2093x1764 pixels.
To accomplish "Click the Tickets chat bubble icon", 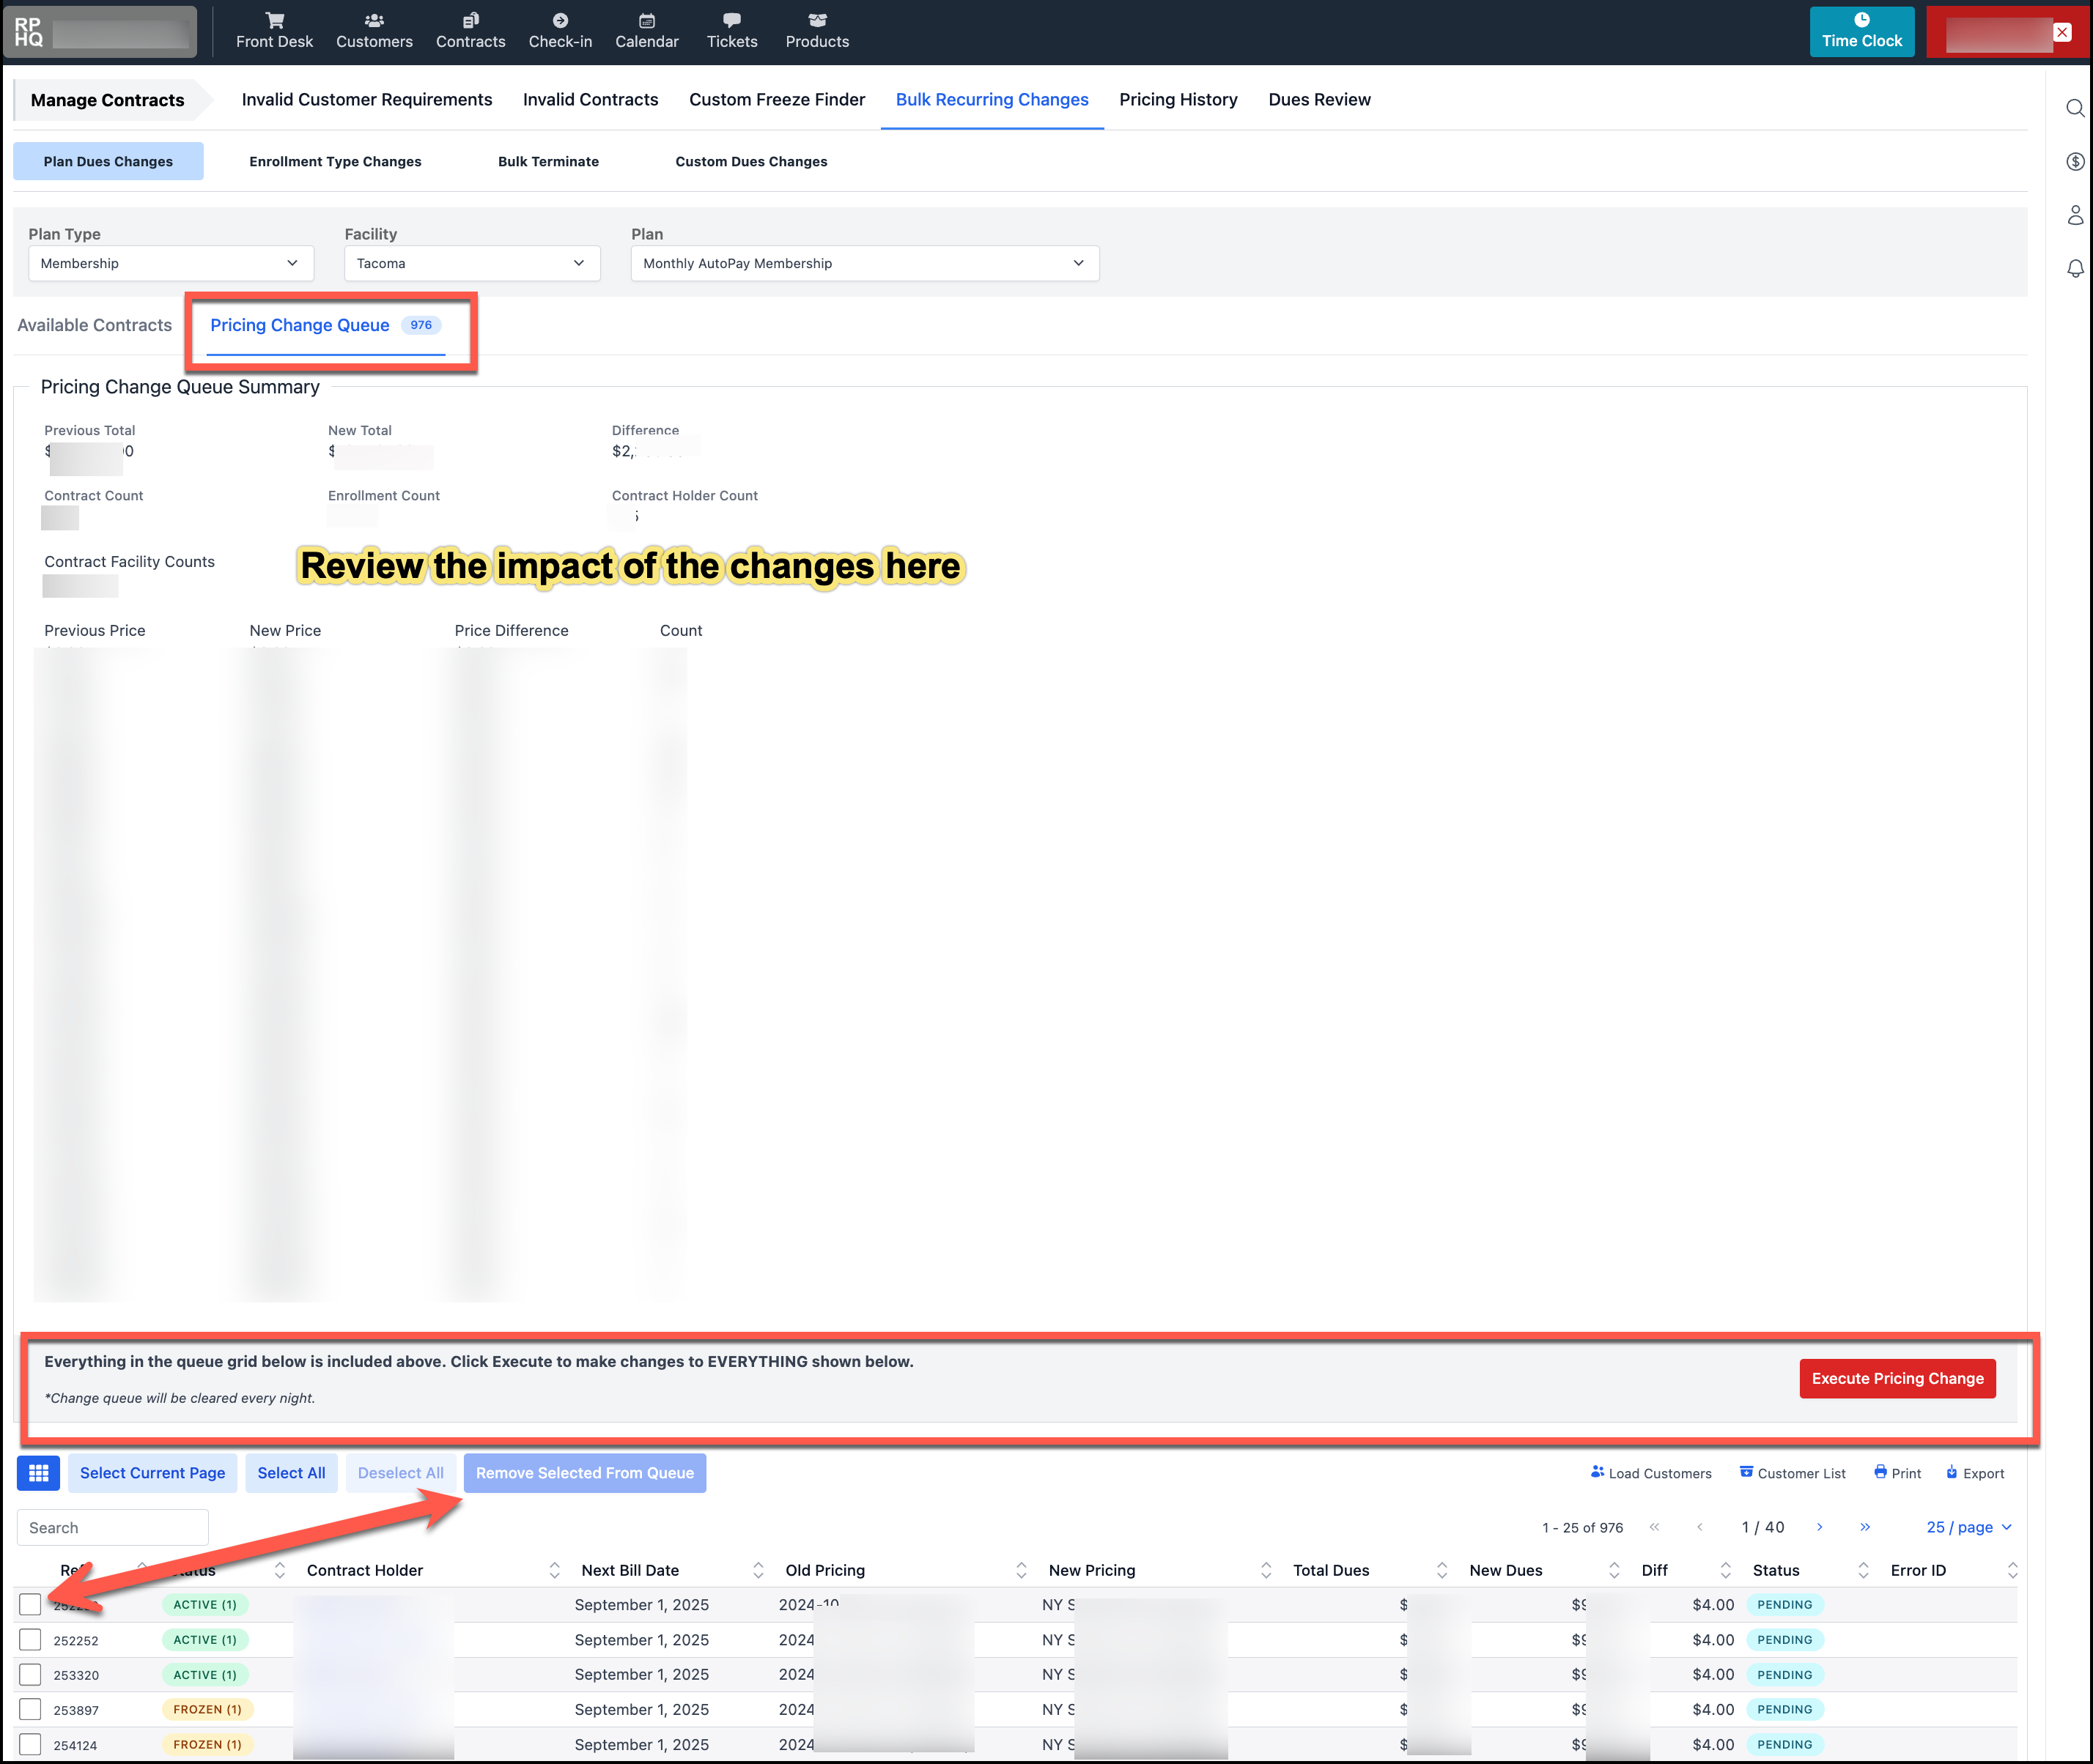I will 731,20.
